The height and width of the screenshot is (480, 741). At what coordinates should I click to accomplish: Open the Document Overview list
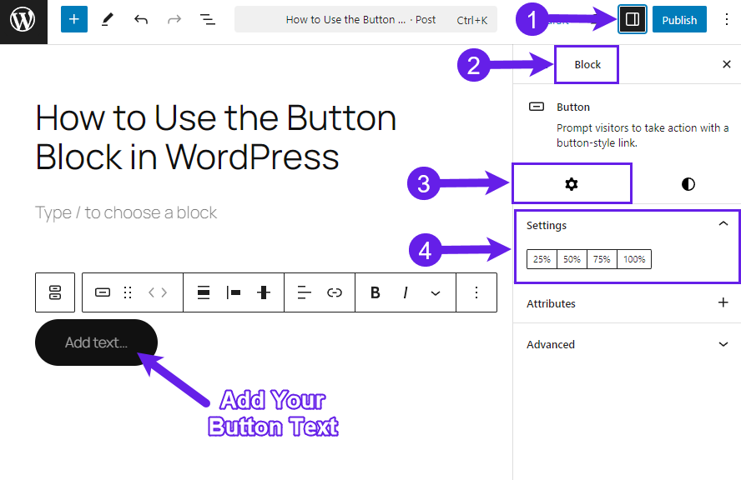click(208, 19)
